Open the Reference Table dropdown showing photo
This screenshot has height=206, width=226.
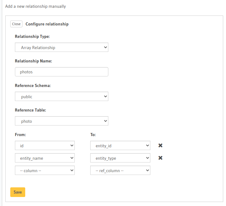62,121
